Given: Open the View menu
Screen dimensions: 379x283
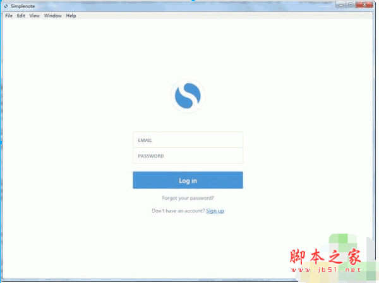Looking at the screenshot, I should click(34, 16).
